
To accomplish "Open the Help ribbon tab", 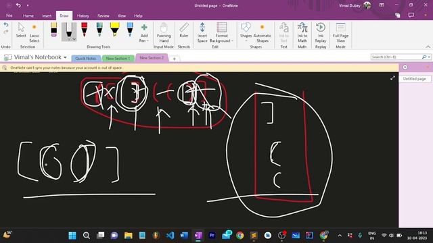I will [x=138, y=16].
